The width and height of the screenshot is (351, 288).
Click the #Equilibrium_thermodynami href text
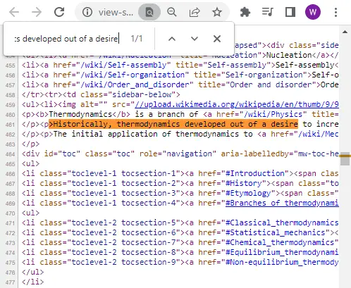click(282, 252)
